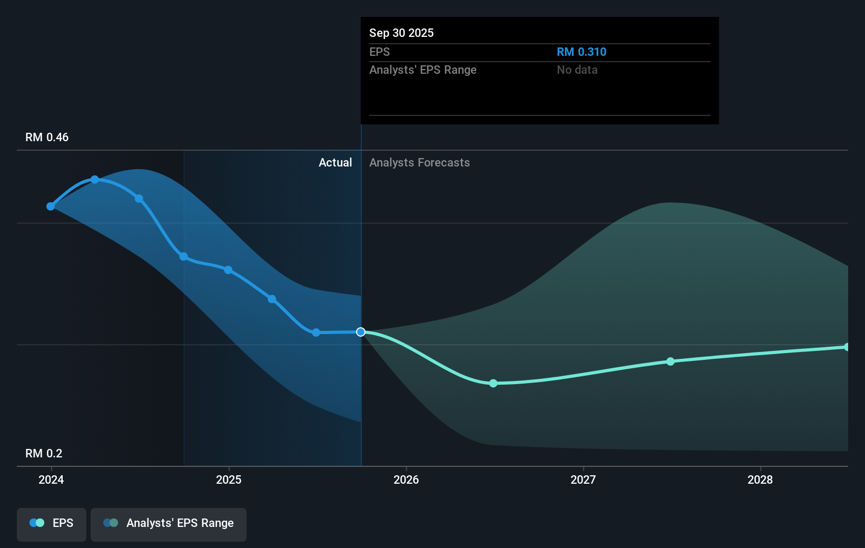Click the Analysts' EPS Range tooltip row label
Image resolution: width=865 pixels, height=548 pixels.
(422, 70)
